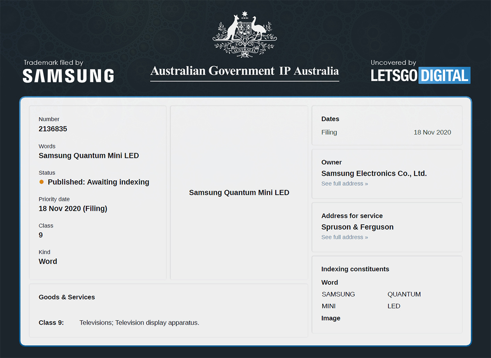
Task: Select the LED indexing constituent
Action: (x=394, y=306)
